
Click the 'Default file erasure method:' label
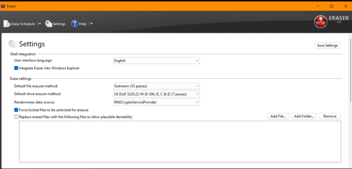coord(36,86)
